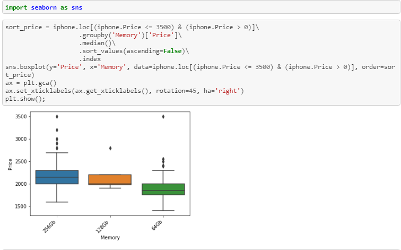
Task: Click the 'right' string in the ha argument
Action: tap(228, 91)
